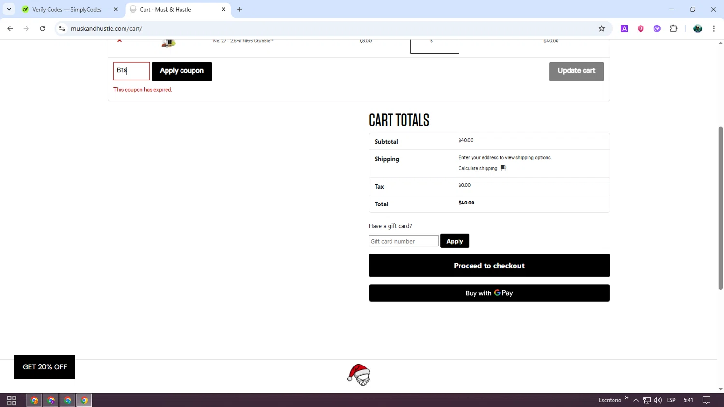
Task: Open the tab search dropdown arrow
Action: [x=9, y=9]
